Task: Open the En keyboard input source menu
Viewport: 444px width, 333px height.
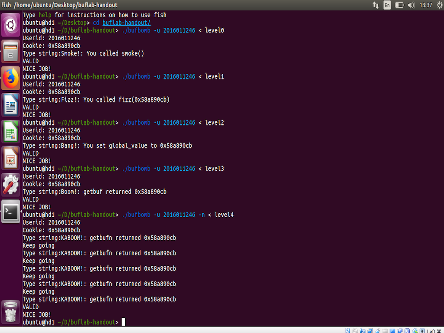Action: (x=387, y=5)
